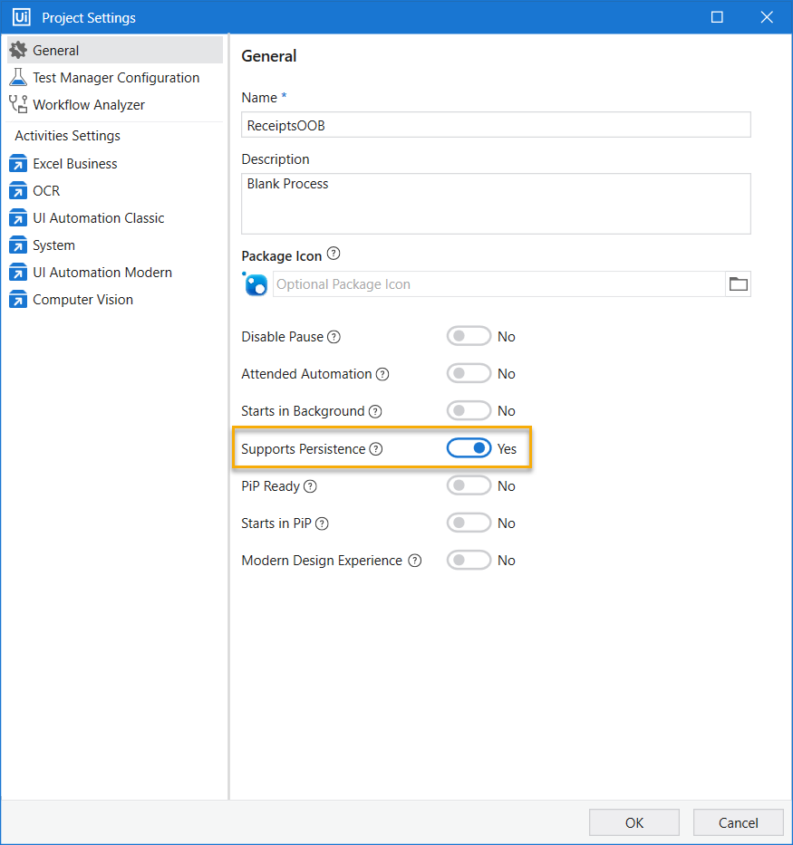The width and height of the screenshot is (793, 845).
Task: Disable the Supports Persistence toggle
Action: [x=469, y=448]
